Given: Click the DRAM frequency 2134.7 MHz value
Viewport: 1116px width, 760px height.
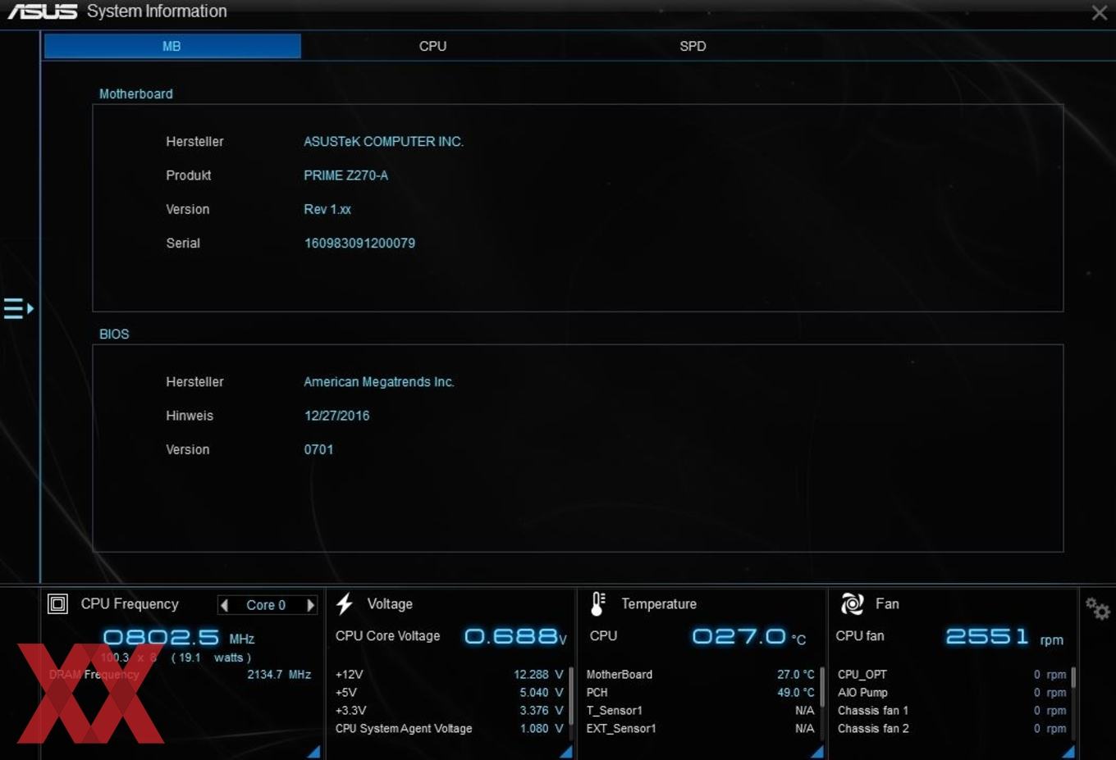Looking at the screenshot, I should (x=279, y=675).
